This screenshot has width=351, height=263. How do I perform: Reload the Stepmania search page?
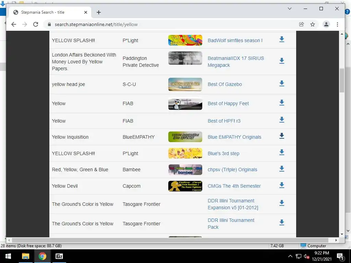(x=36, y=24)
